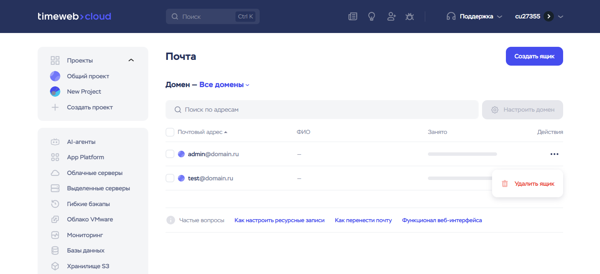Viewport: 600px width, 274px height.
Task: Open the bug report icon
Action: click(x=410, y=17)
